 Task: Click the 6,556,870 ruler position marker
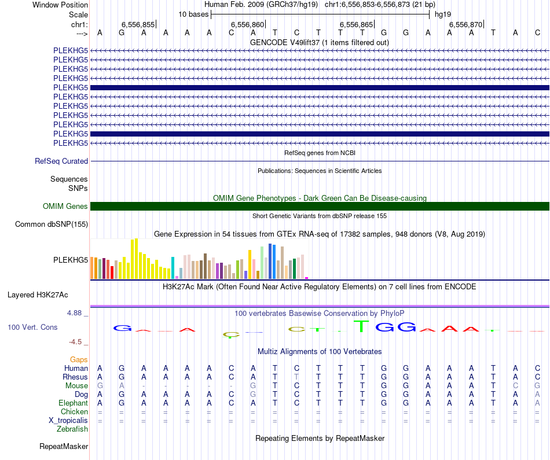(x=466, y=24)
